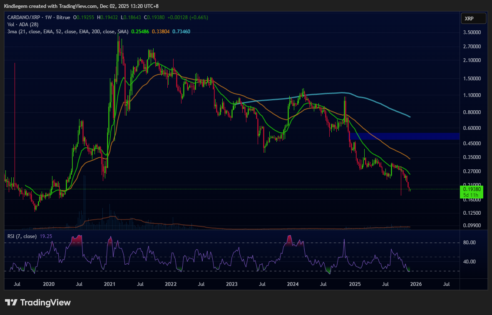The height and width of the screenshot is (315, 492).
Task: Click the 5d 11h countdown on price axis
Action: 470,195
